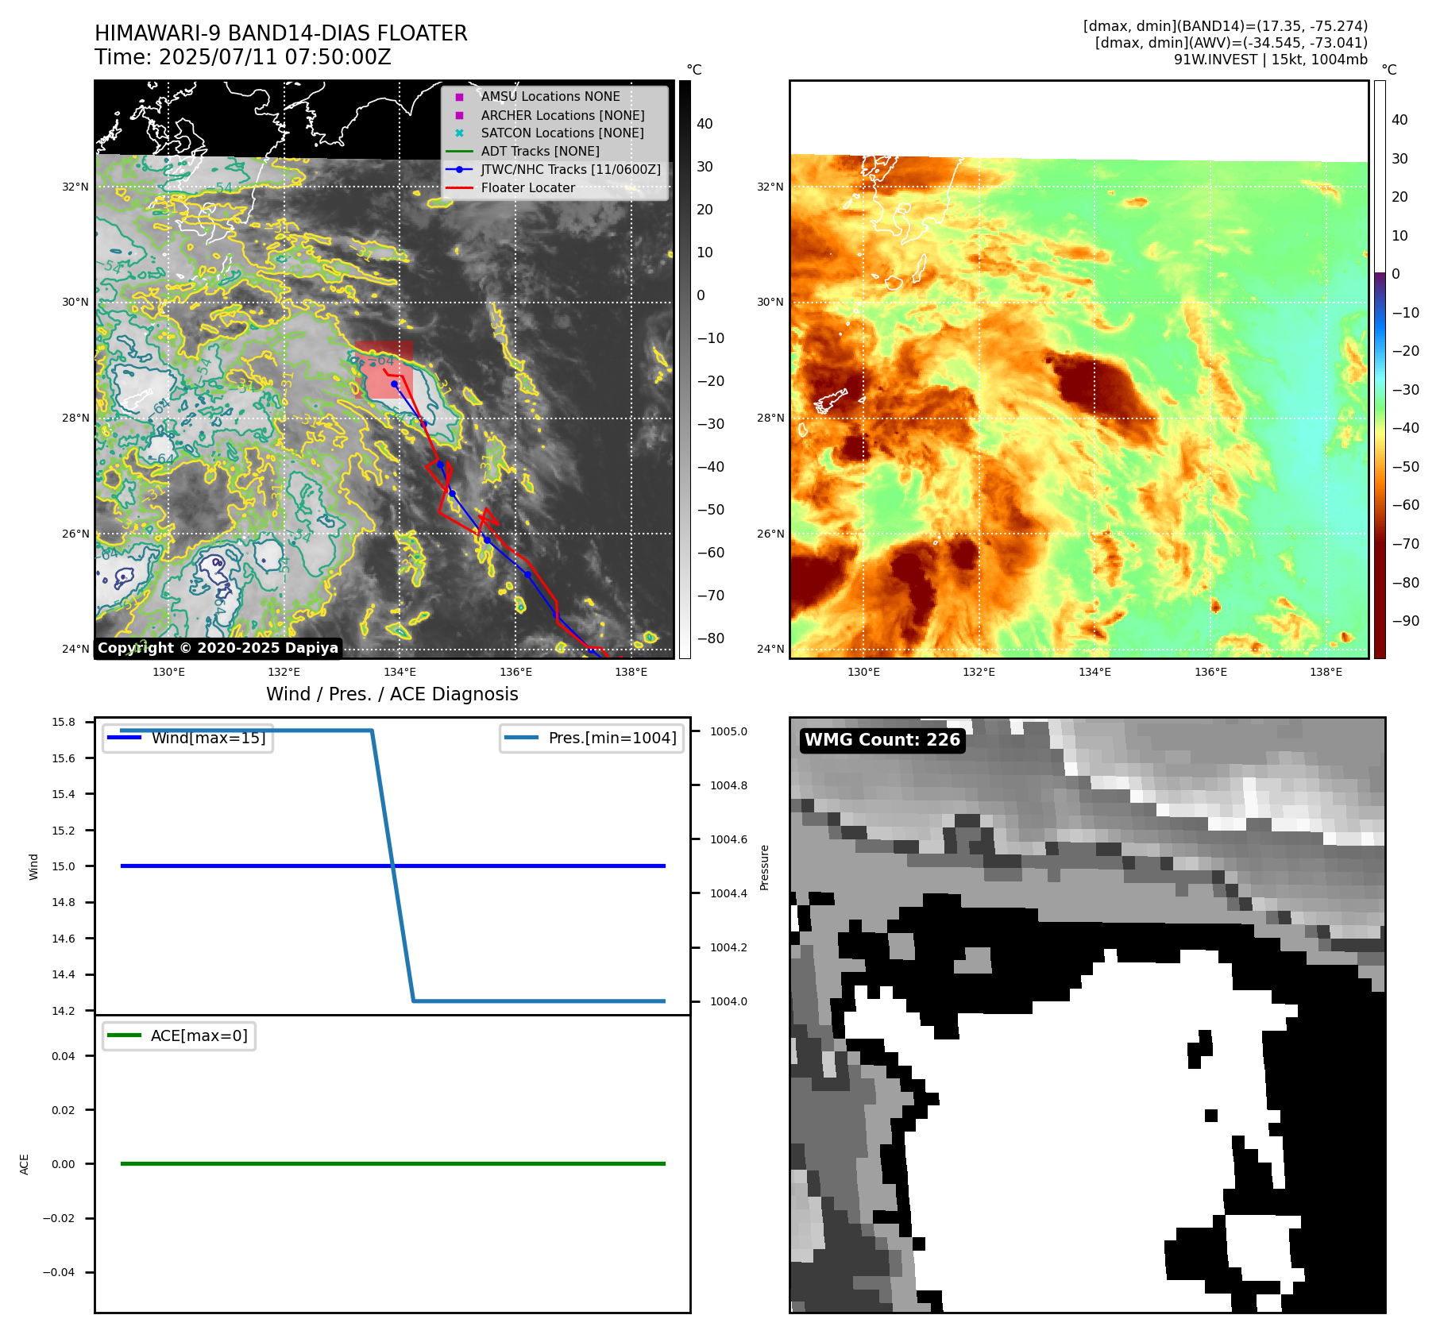Click the -0.04 ACE axis tick label
The image size is (1440, 1342).
[x=59, y=1272]
